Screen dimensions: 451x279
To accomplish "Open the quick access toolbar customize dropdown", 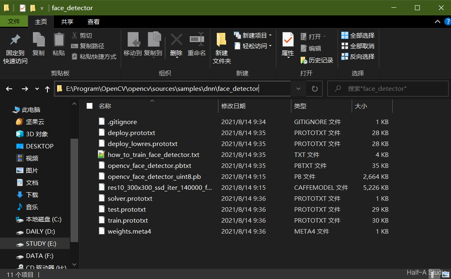I will click(42, 9).
